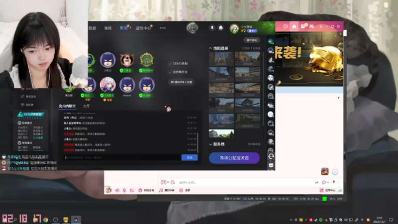Switch to the 大厅 lobby chat tab
The image size is (398, 224).
click(86, 106)
